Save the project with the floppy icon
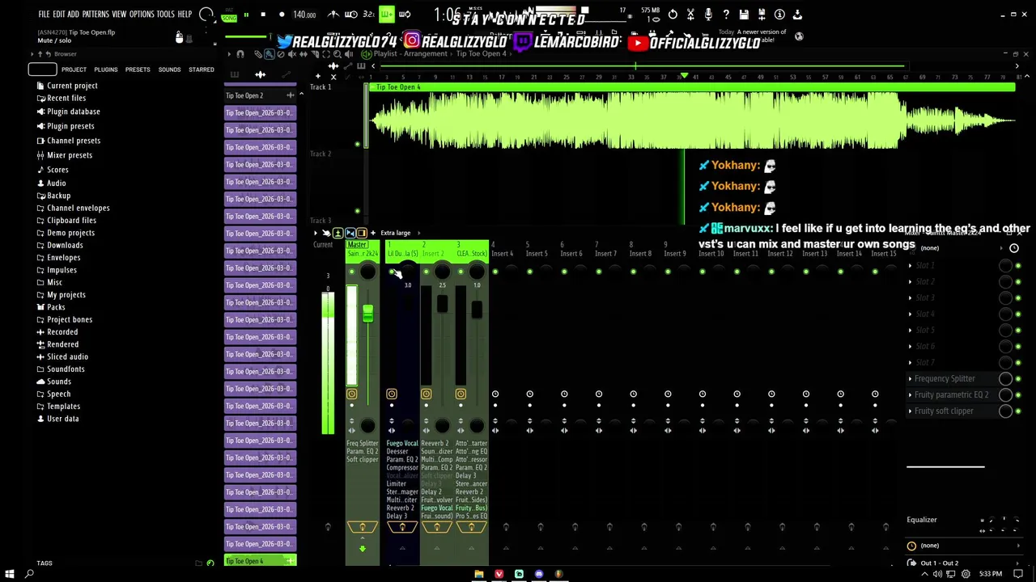The image size is (1036, 582). coord(744,15)
